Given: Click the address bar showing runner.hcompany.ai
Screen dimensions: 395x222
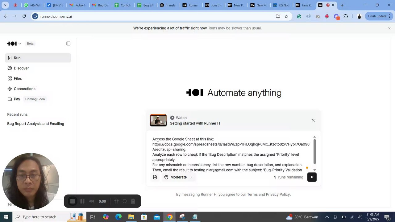Looking at the screenshot, I should coord(154,16).
